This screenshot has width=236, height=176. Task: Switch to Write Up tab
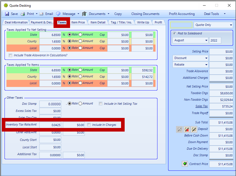click(x=143, y=22)
